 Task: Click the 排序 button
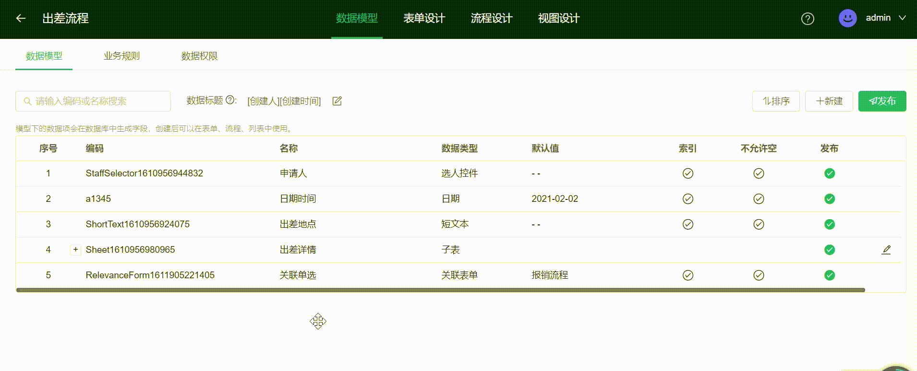[x=776, y=101]
